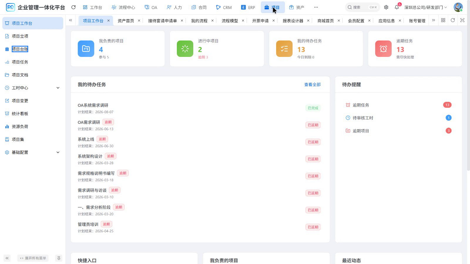This screenshot has height=264, width=470.
Task: Show more tabs with double right chevron
Action: (x=433, y=20)
